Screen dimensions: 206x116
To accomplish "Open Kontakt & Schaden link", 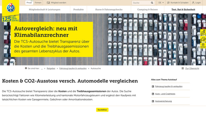I will pyautogui.click(x=179, y=3).
